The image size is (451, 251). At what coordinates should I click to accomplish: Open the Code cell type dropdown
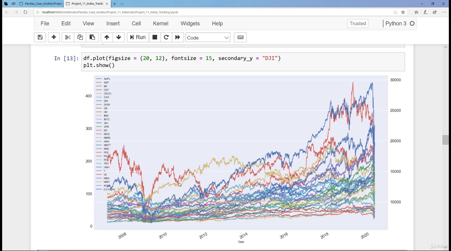click(208, 38)
